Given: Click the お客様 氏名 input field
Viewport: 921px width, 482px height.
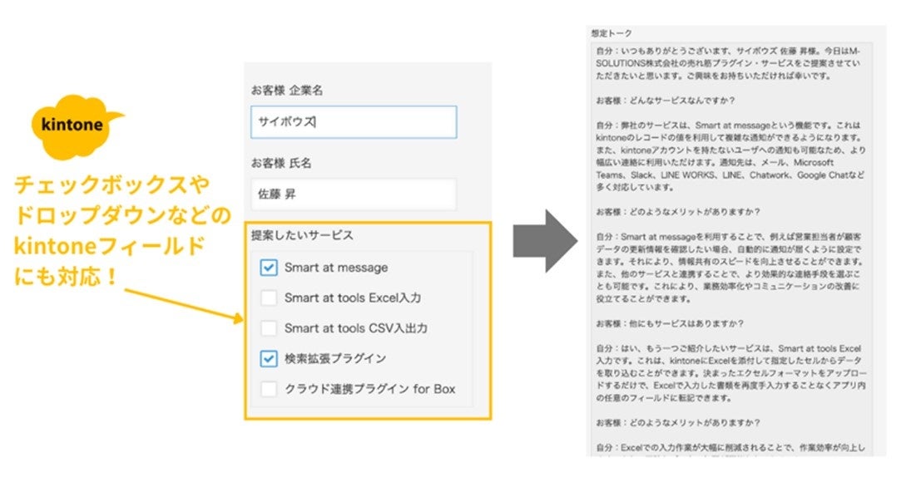Looking at the screenshot, I should 354,194.
